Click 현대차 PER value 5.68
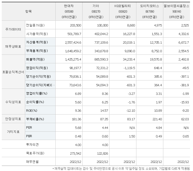Screen dimensions: 193x171 pos(78,128)
